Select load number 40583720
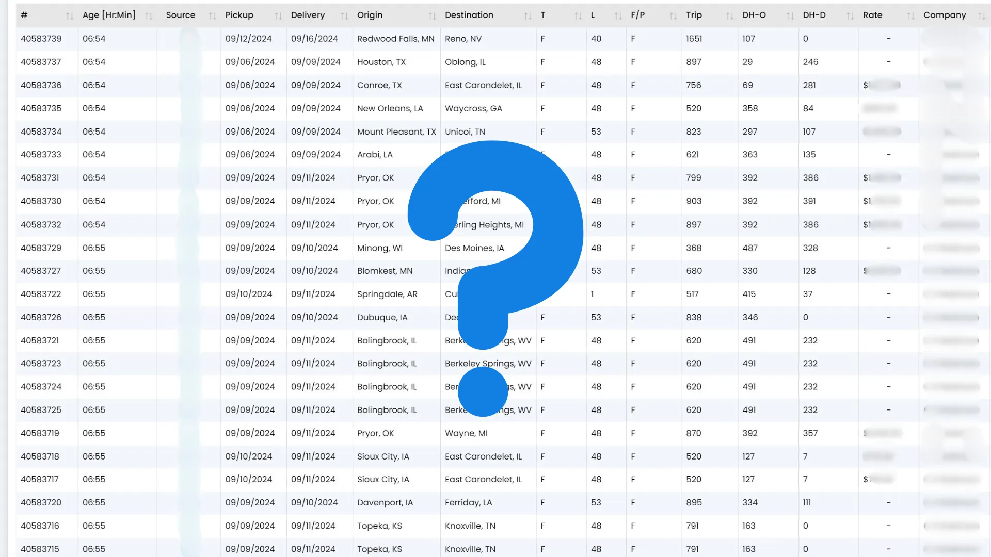This screenshot has width=991, height=557. click(x=41, y=502)
